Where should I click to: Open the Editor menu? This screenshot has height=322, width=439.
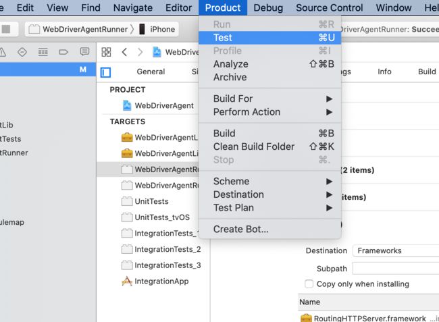point(178,7)
